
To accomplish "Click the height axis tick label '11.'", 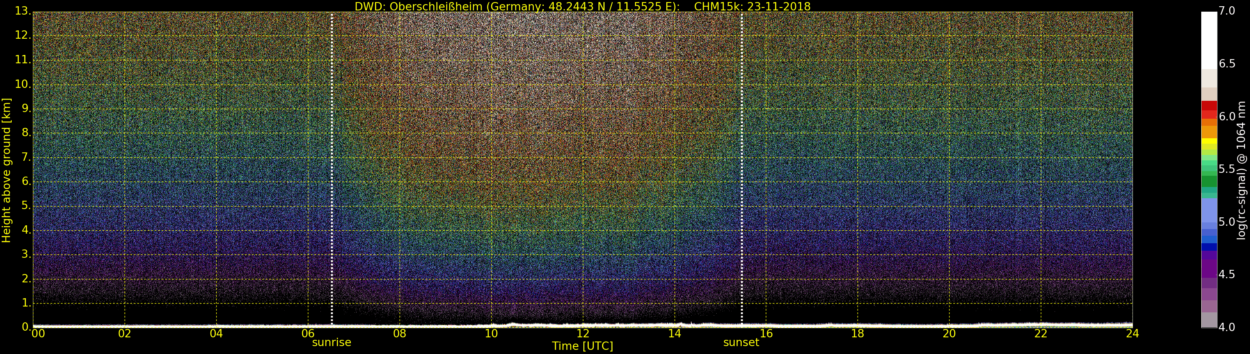I will coord(22,60).
